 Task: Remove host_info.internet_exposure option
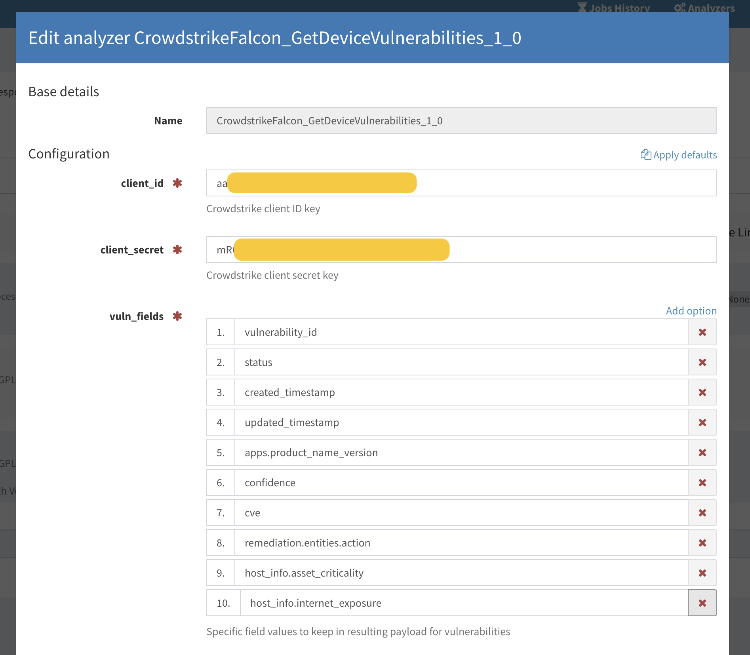pyautogui.click(x=702, y=603)
